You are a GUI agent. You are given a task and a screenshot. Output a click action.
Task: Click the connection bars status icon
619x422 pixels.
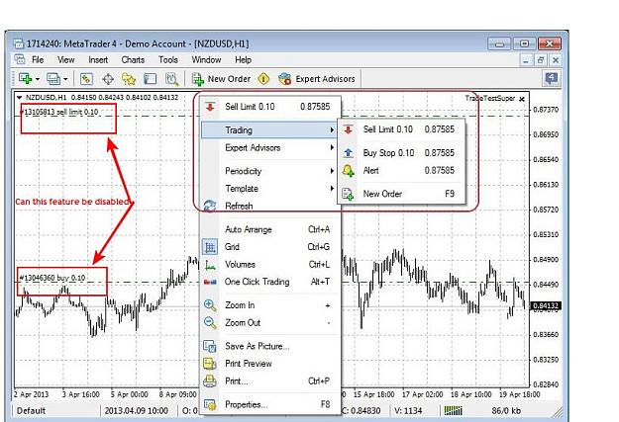click(454, 410)
